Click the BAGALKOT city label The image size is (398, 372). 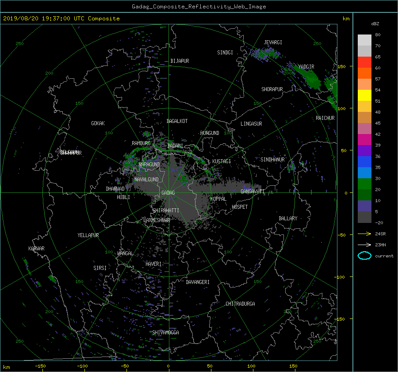click(x=177, y=121)
